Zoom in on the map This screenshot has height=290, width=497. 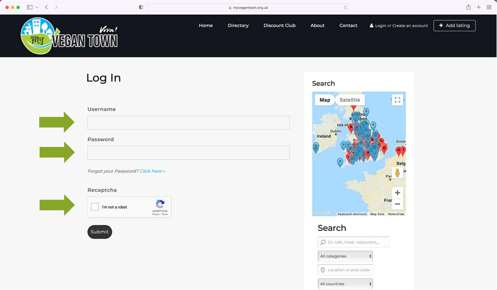point(397,192)
